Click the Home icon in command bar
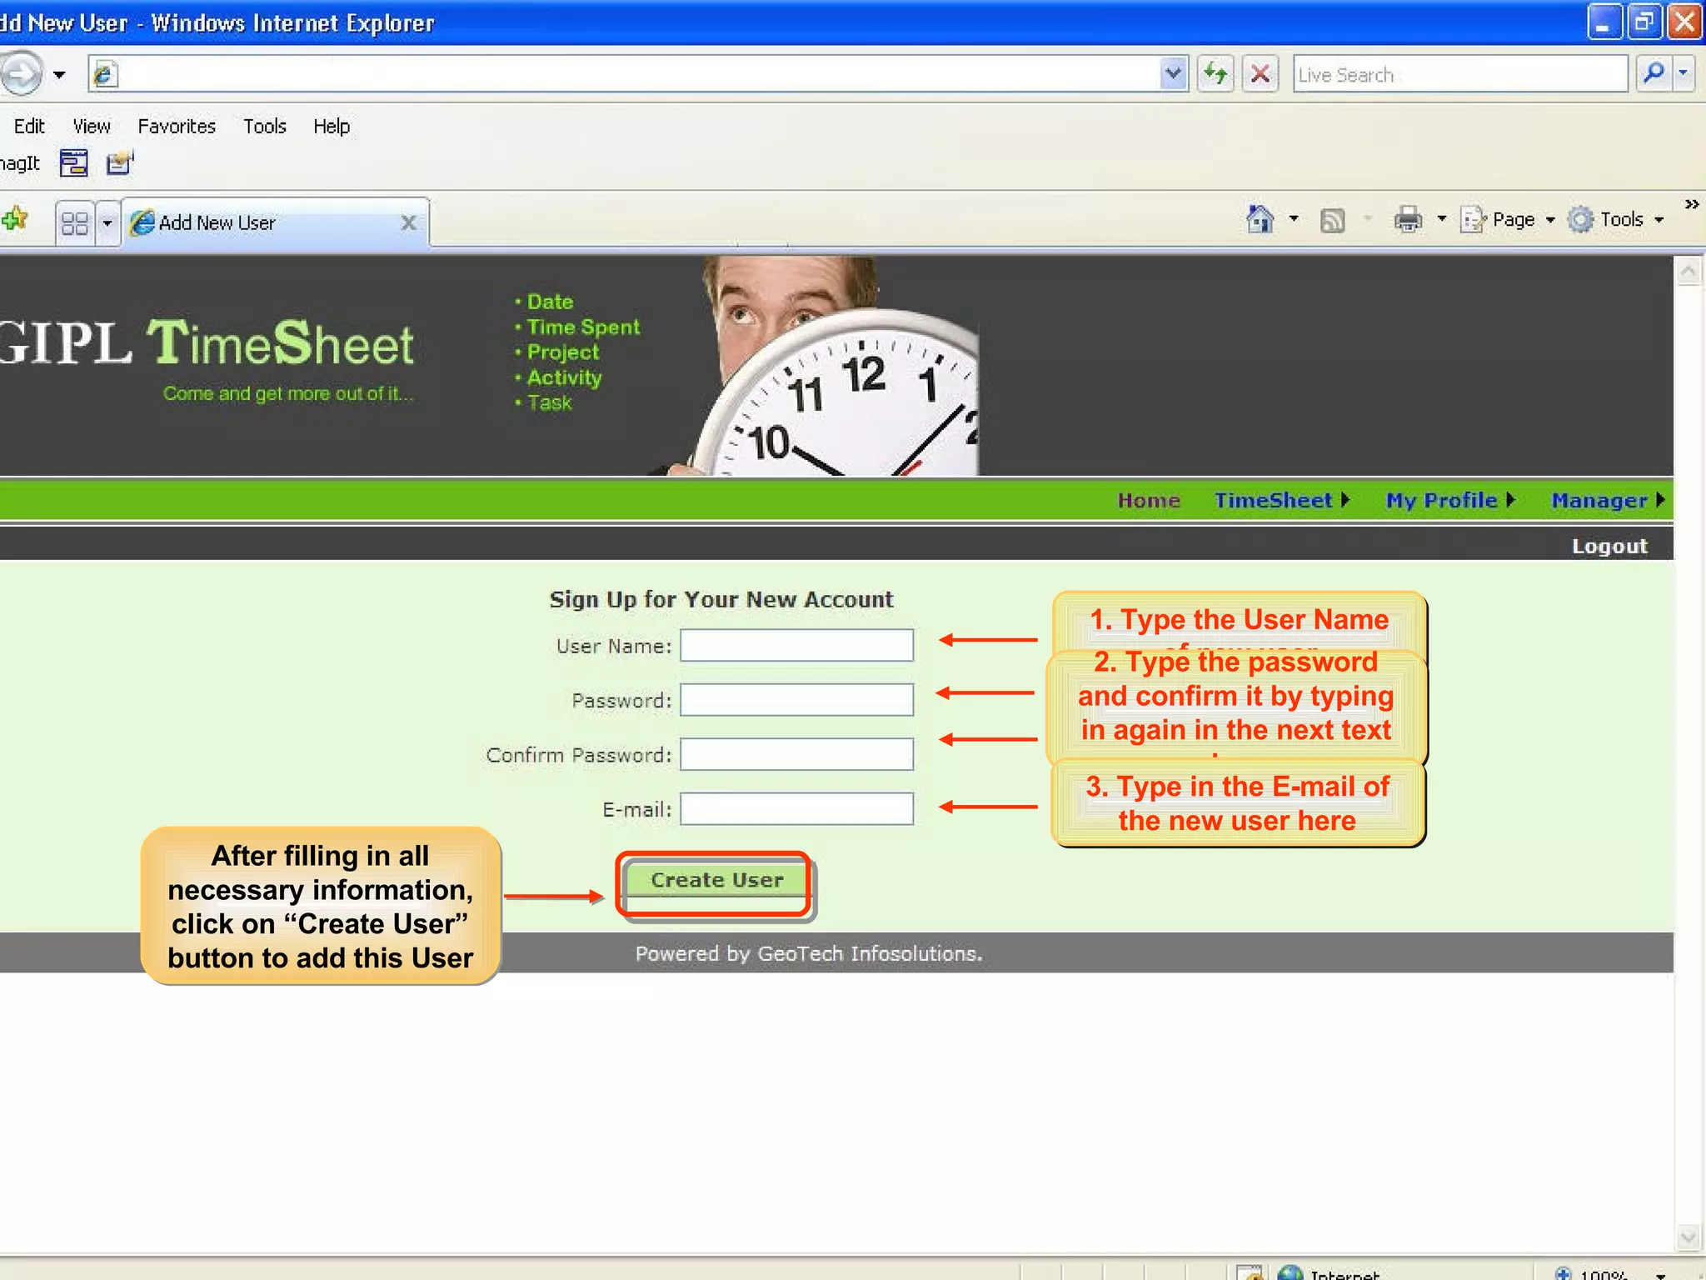 tap(1260, 219)
